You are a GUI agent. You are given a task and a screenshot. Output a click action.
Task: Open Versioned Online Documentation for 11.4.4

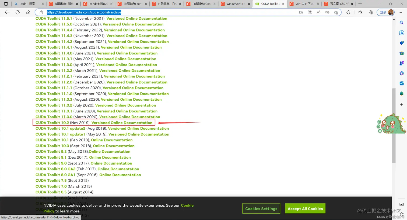click(134, 30)
